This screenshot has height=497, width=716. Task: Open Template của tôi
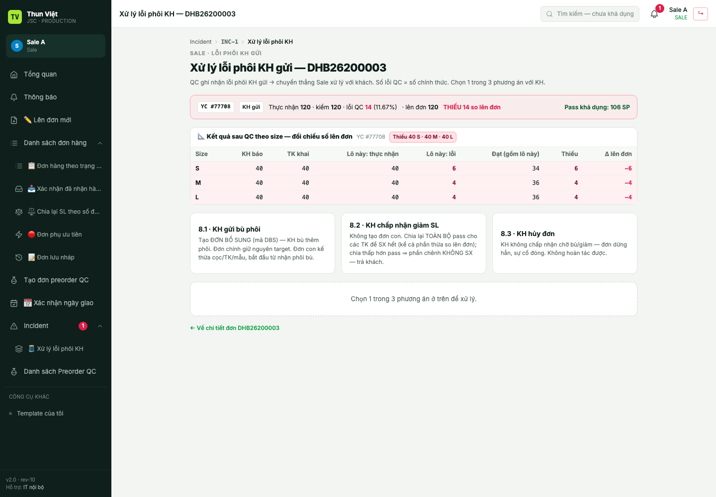pos(40,414)
